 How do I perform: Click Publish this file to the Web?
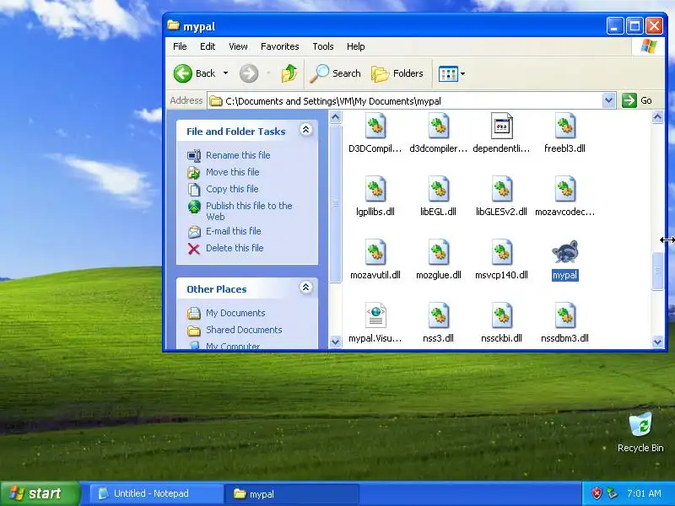point(249,211)
